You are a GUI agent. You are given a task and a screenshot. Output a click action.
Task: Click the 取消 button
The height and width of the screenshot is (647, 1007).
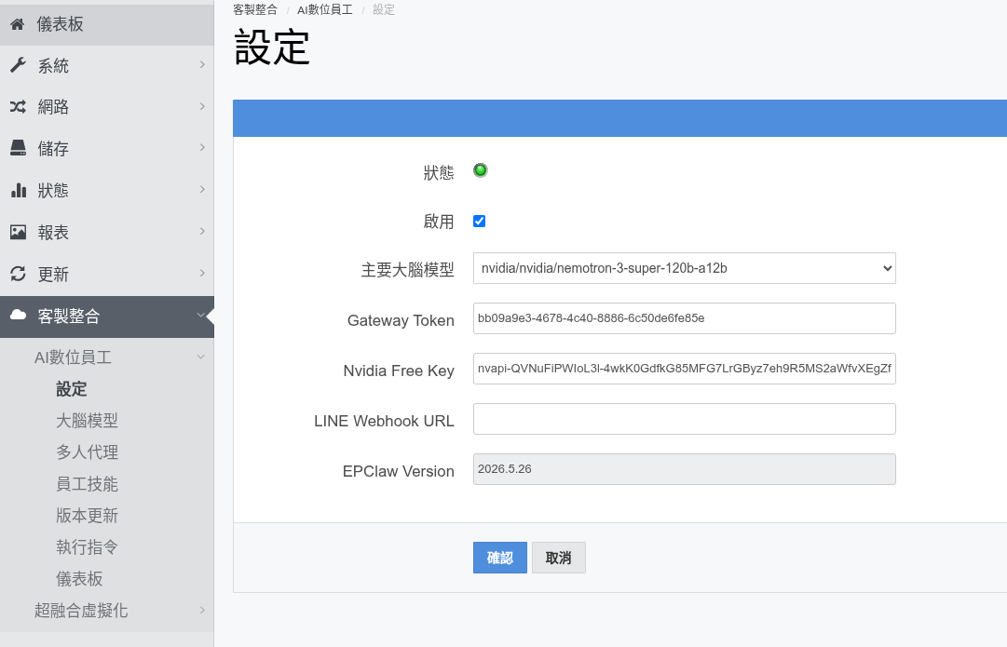[559, 558]
